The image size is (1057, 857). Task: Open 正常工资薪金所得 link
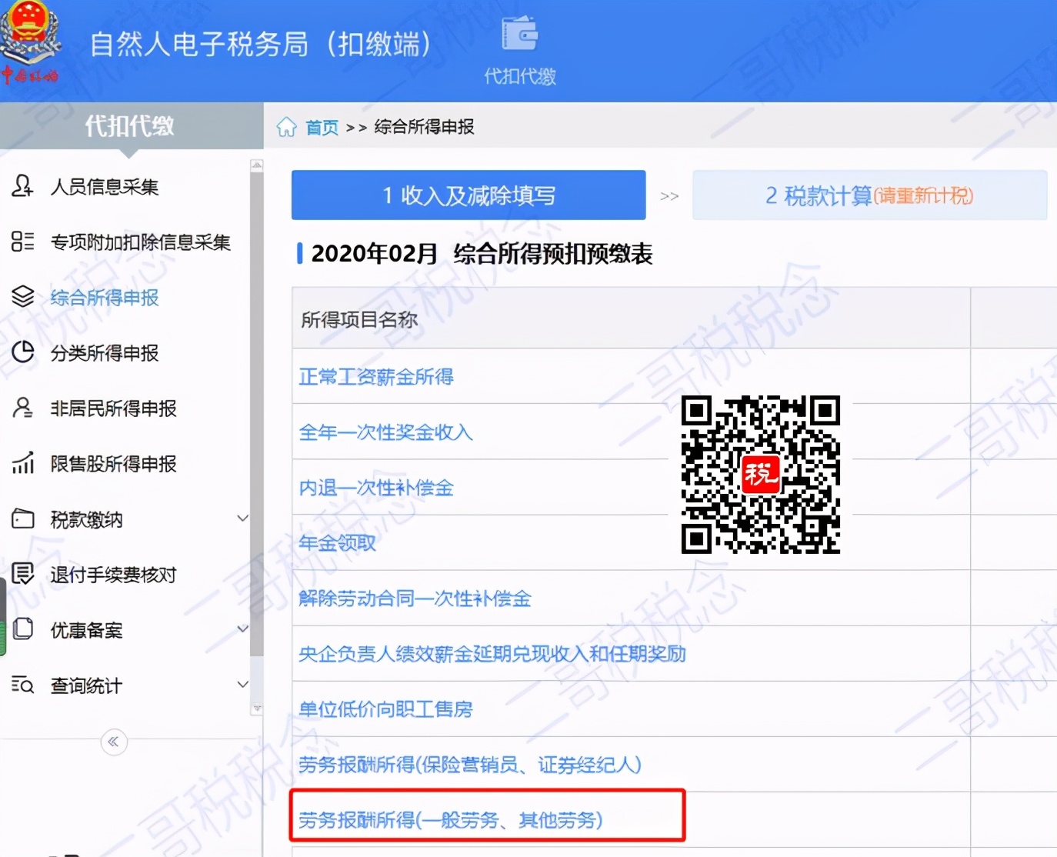(376, 377)
